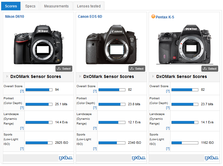
Task: Open the help [?] for Nikon D610 Sports score
Action: pos(22,149)
